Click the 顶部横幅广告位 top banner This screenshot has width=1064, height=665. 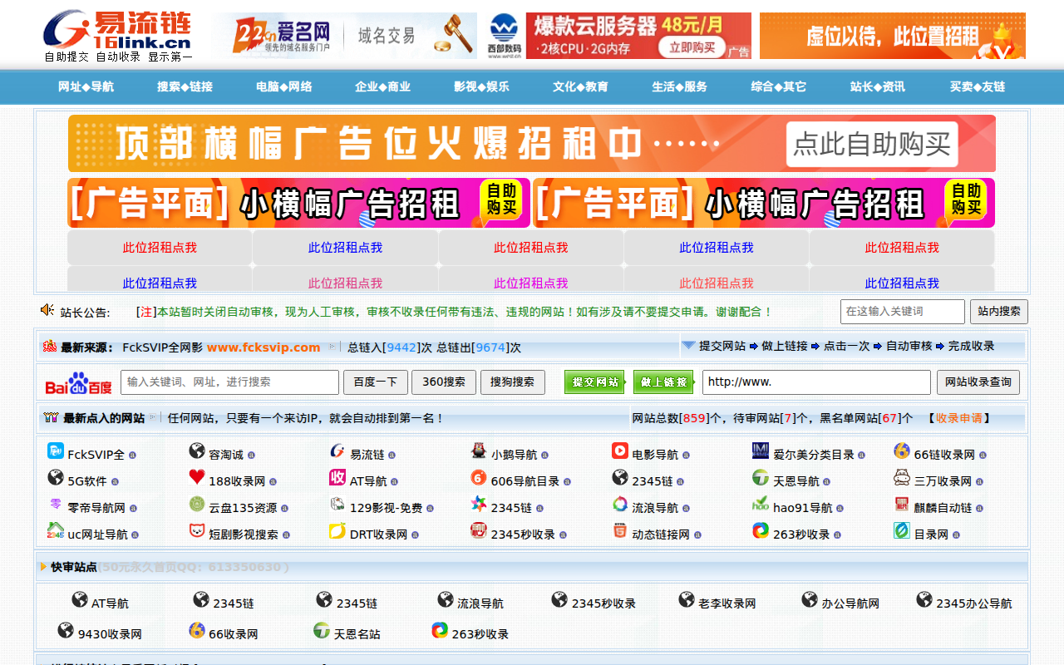click(x=532, y=144)
